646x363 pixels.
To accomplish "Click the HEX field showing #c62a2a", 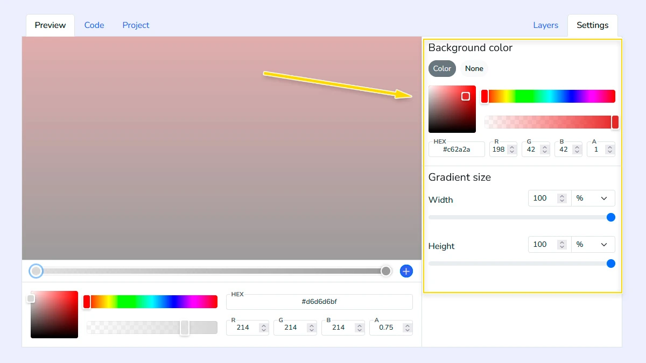I will coord(457,149).
